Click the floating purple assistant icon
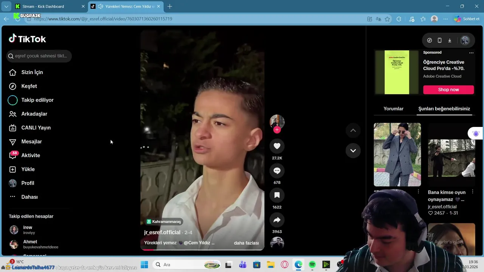The image size is (484, 272). [x=476, y=133]
